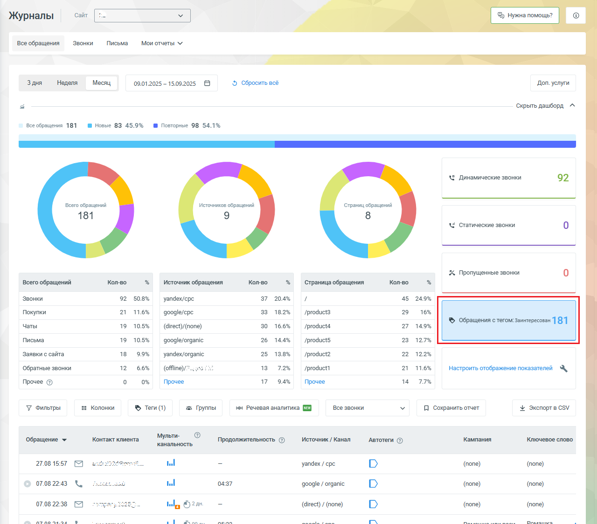Click center of Страниц обращений donut chart
The width and height of the screenshot is (597, 524).
pos(368,210)
